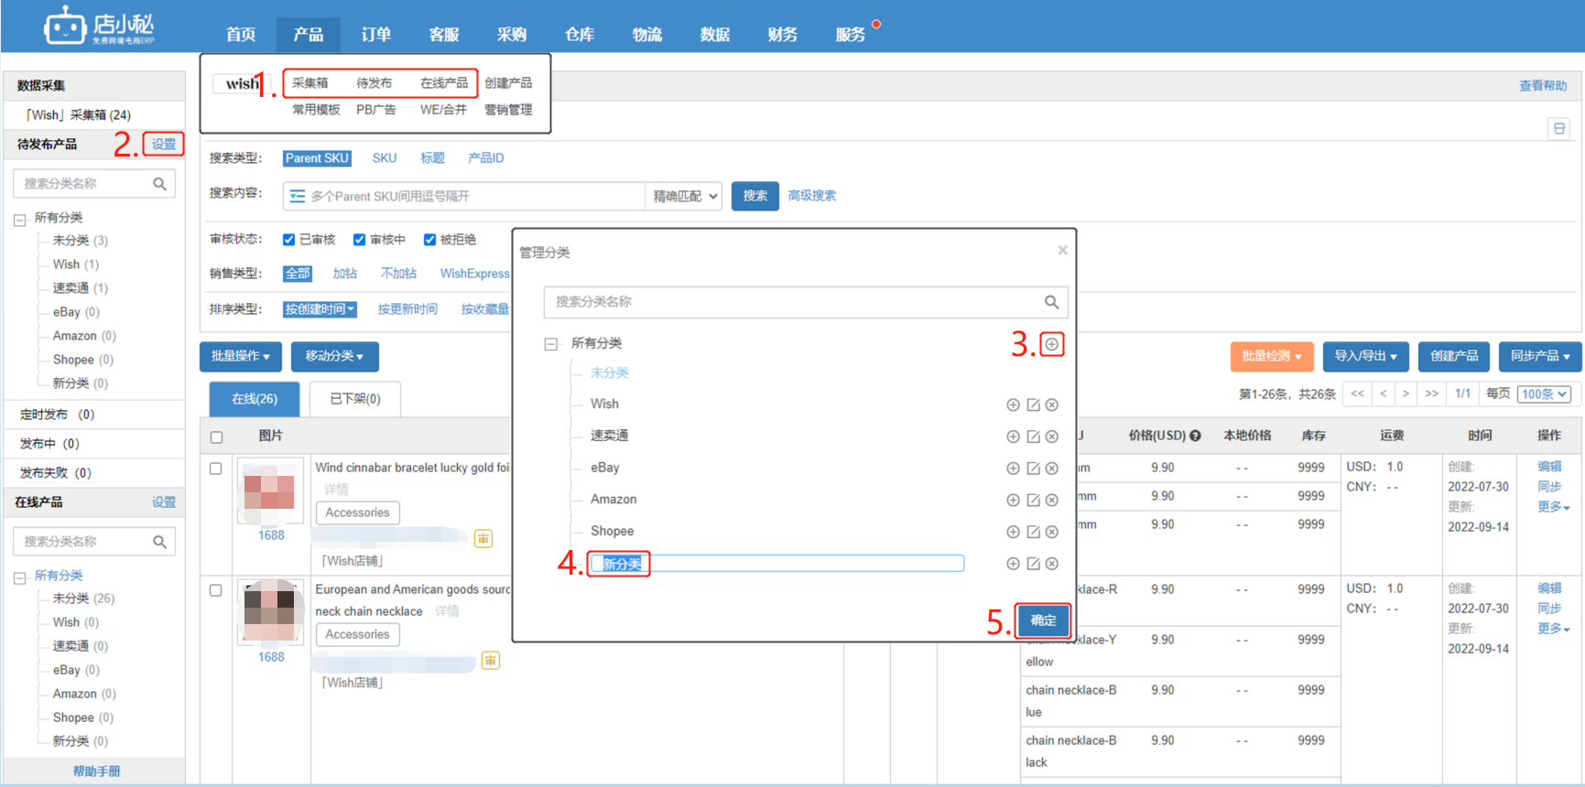This screenshot has height=787, width=1585.
Task: Open 高级搜索 advanced search
Action: click(x=812, y=196)
